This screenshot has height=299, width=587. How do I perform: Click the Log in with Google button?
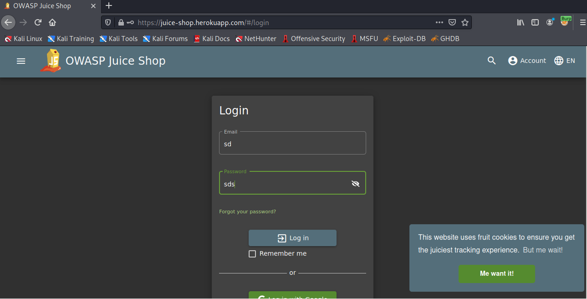293,295
